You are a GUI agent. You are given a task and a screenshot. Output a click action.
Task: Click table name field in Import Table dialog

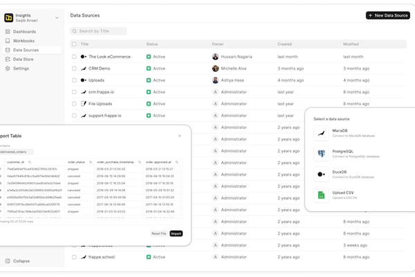[x=17, y=152]
